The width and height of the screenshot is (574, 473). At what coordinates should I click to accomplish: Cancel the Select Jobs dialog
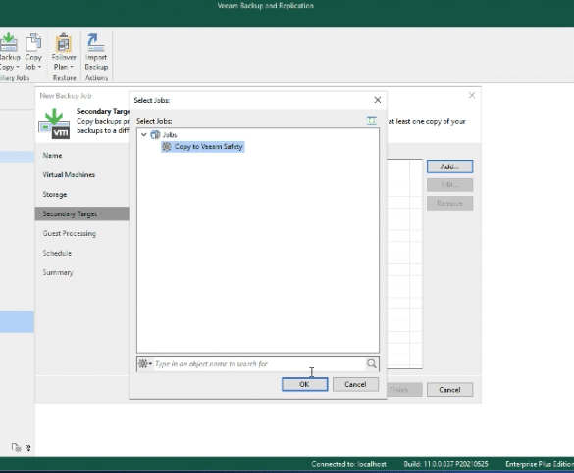click(355, 384)
